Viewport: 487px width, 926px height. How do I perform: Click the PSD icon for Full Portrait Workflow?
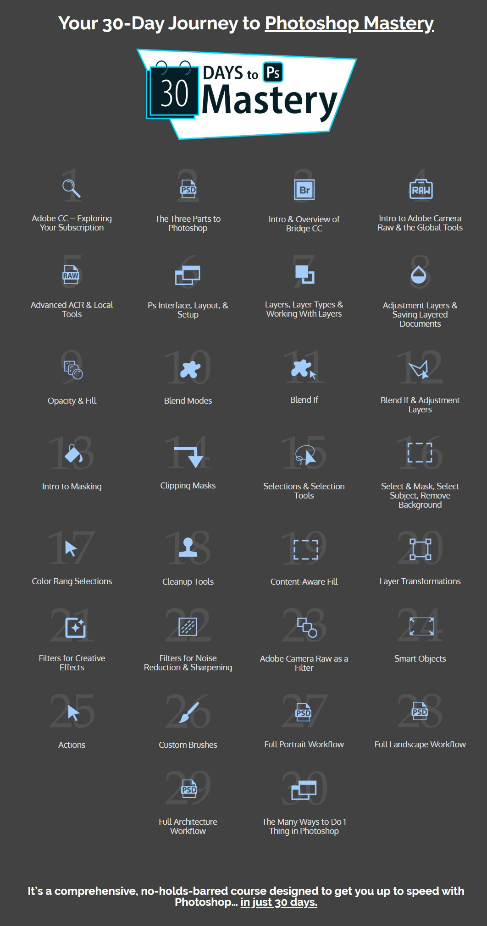point(304,712)
